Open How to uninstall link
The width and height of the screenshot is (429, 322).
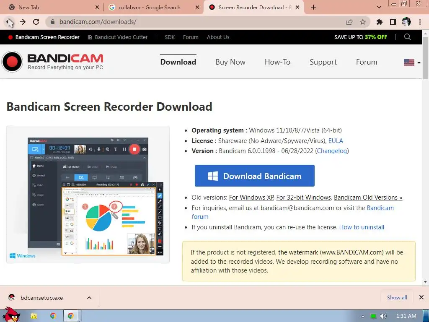tap(362, 227)
